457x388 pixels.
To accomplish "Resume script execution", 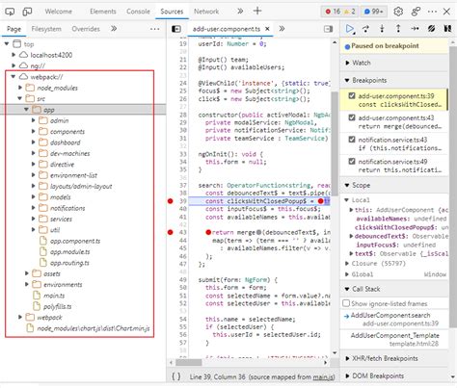I will coord(350,29).
